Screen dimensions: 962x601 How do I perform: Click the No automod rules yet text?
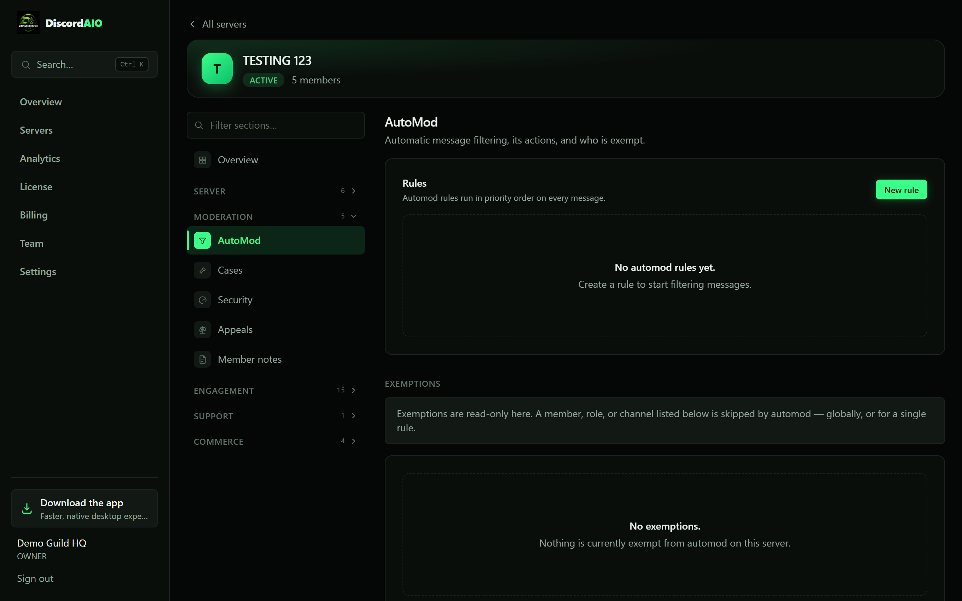click(x=665, y=268)
